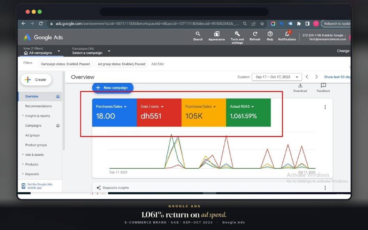Click the address bar URL
Screen dimensions: 368x230
pos(147,23)
